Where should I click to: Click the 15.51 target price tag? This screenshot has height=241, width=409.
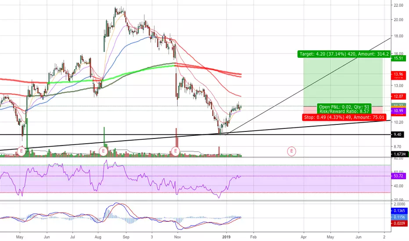[x=398, y=58]
